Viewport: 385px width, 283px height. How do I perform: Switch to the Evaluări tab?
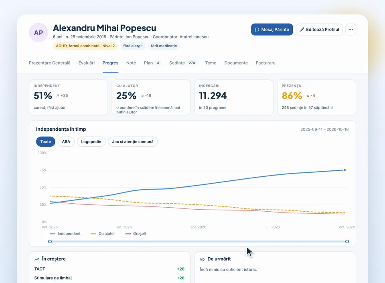tap(87, 63)
